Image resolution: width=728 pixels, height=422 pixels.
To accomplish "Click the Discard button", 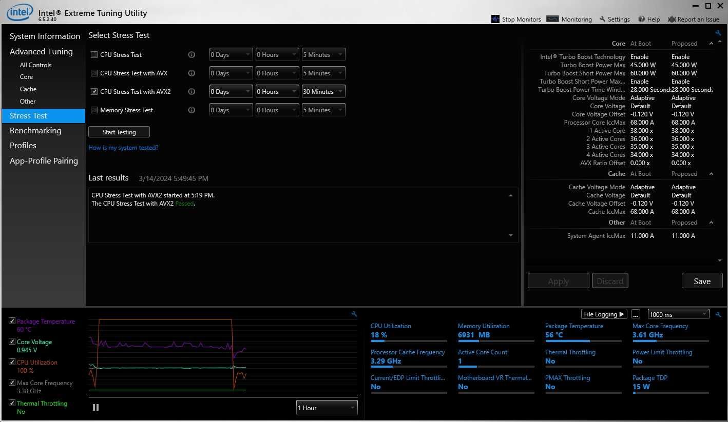I will click(x=610, y=281).
